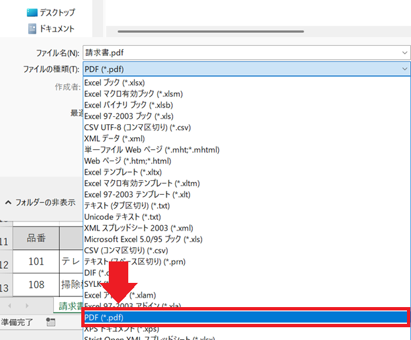Select row header 12 in the worksheet
Image resolution: width=411 pixels, height=340 pixels.
(x=5, y=262)
